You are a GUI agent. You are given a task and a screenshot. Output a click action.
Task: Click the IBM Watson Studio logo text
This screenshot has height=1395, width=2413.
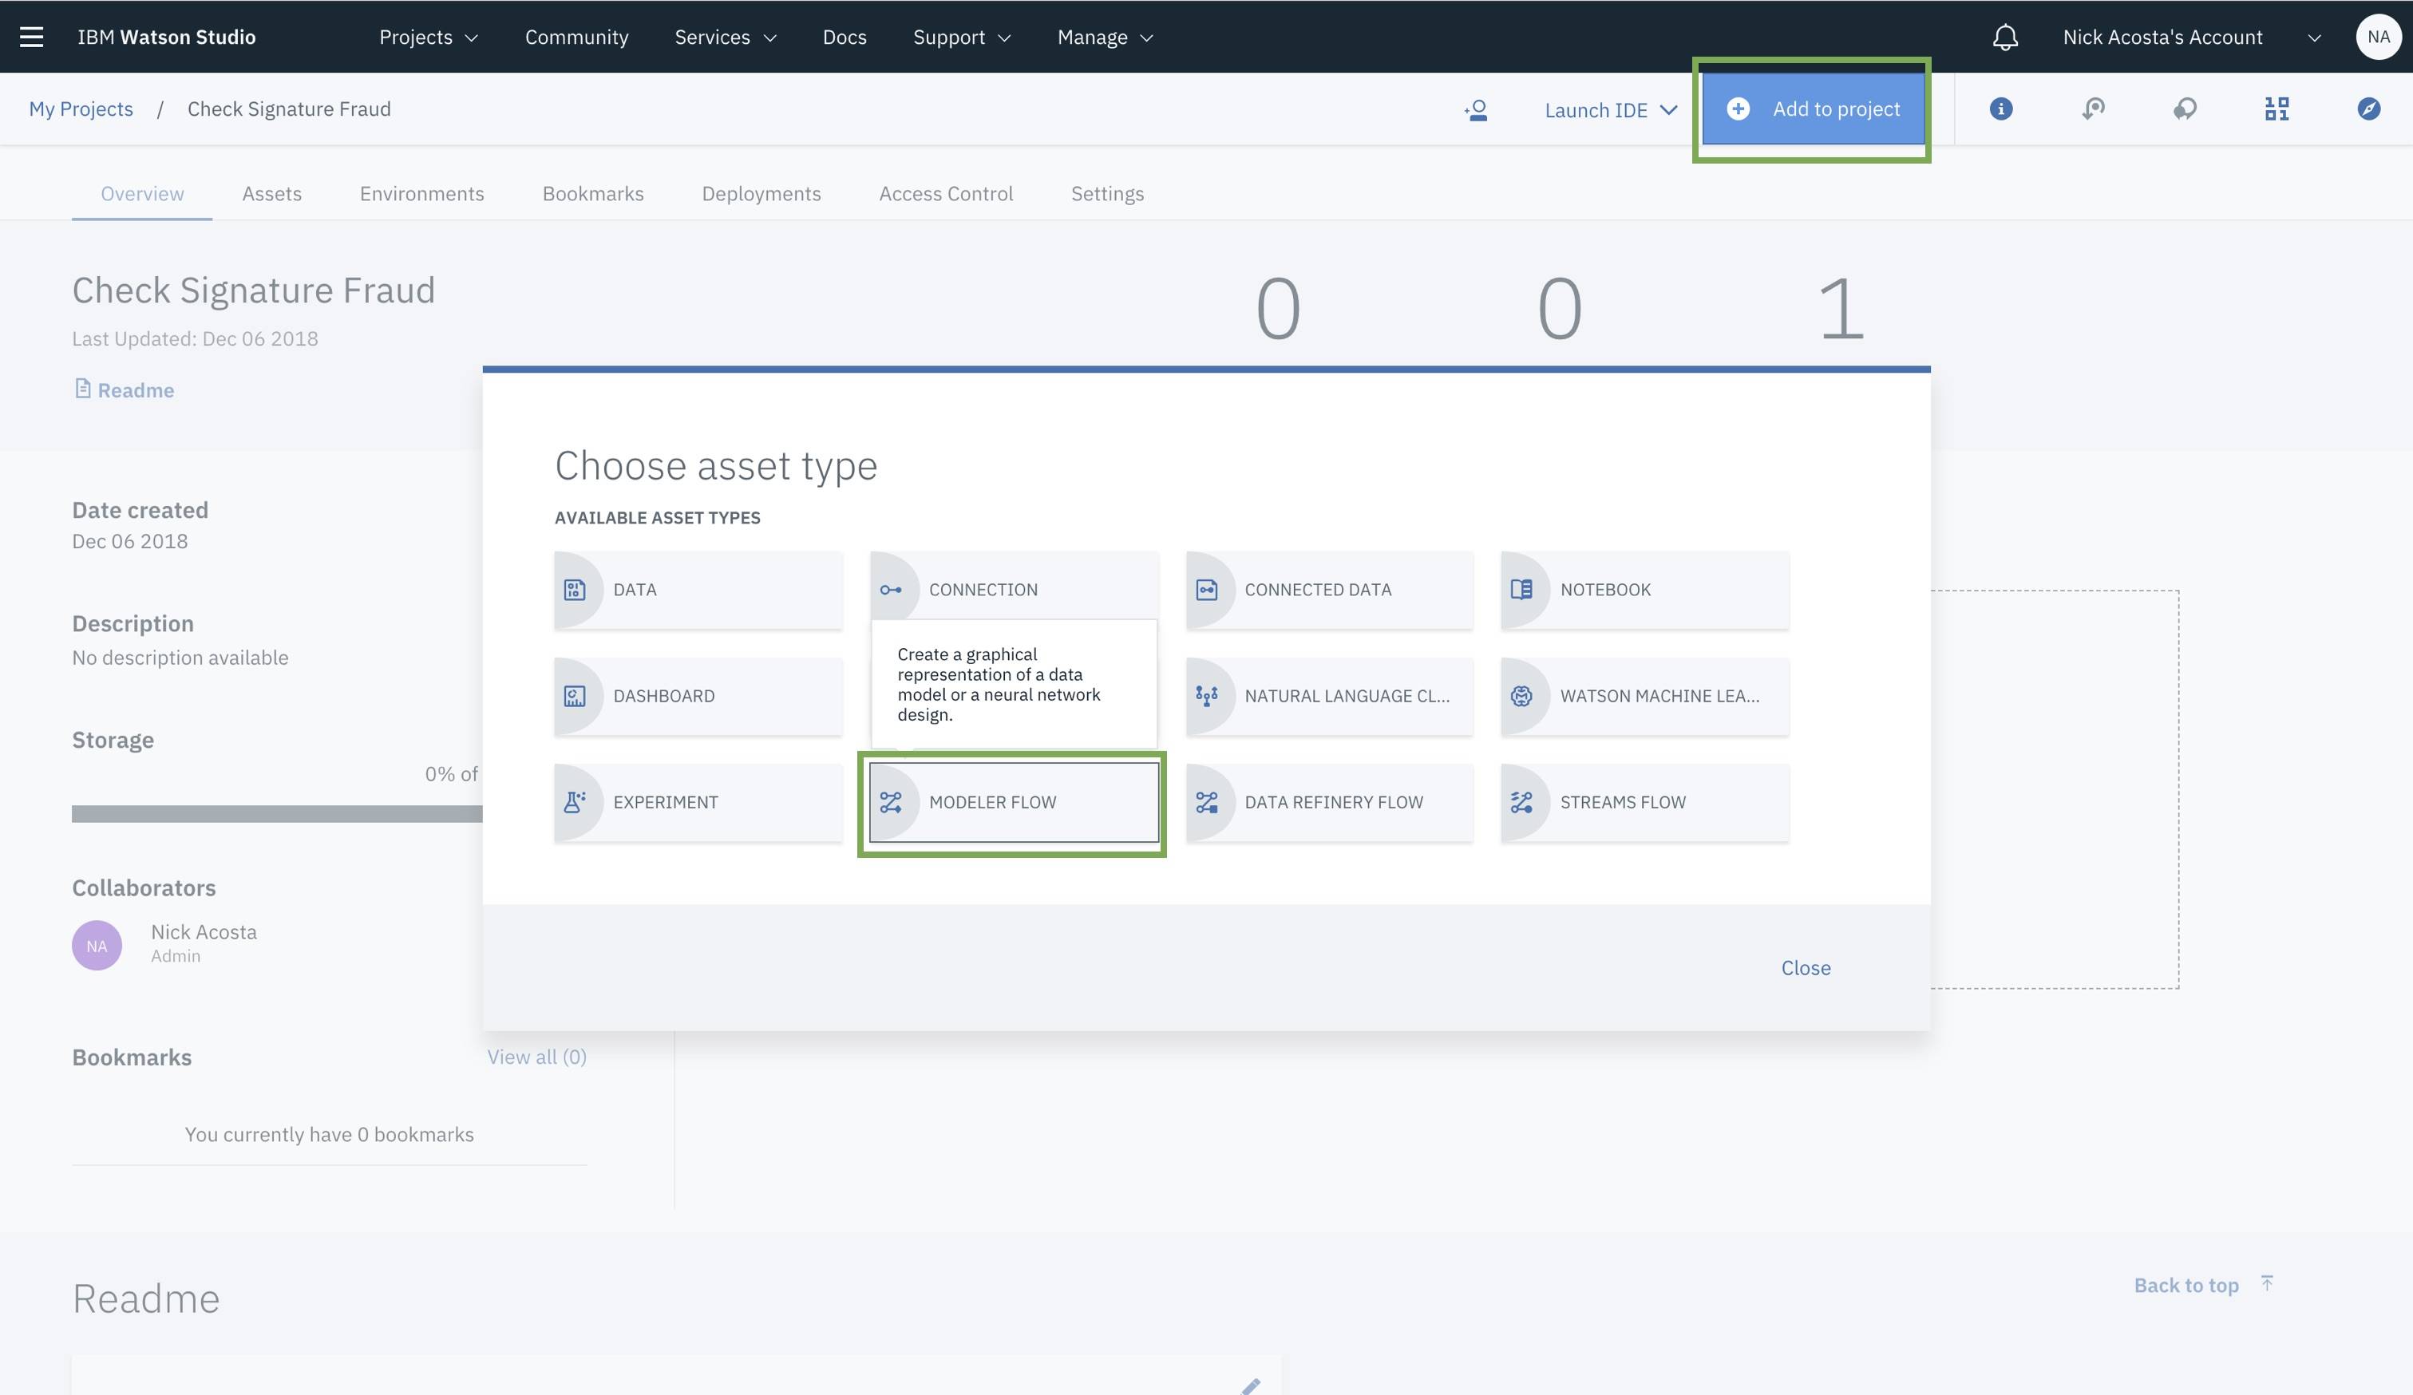[x=167, y=38]
